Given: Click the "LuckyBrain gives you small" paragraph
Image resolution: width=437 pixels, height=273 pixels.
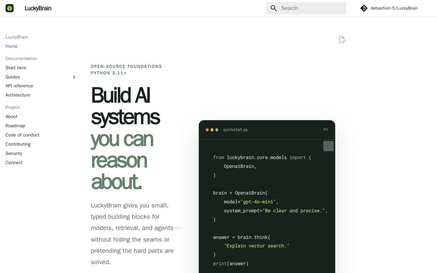Looking at the screenshot, I should (x=136, y=234).
